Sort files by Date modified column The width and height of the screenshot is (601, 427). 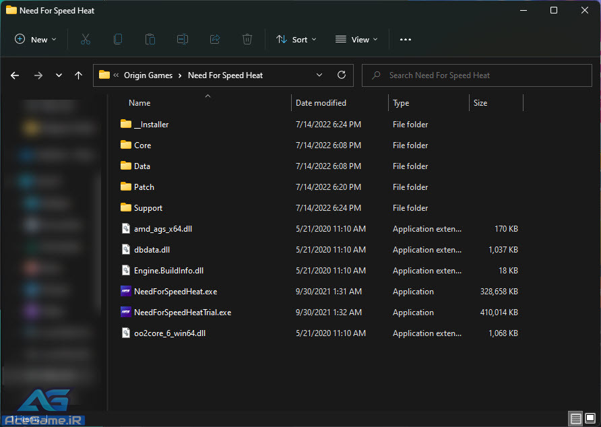tap(321, 103)
